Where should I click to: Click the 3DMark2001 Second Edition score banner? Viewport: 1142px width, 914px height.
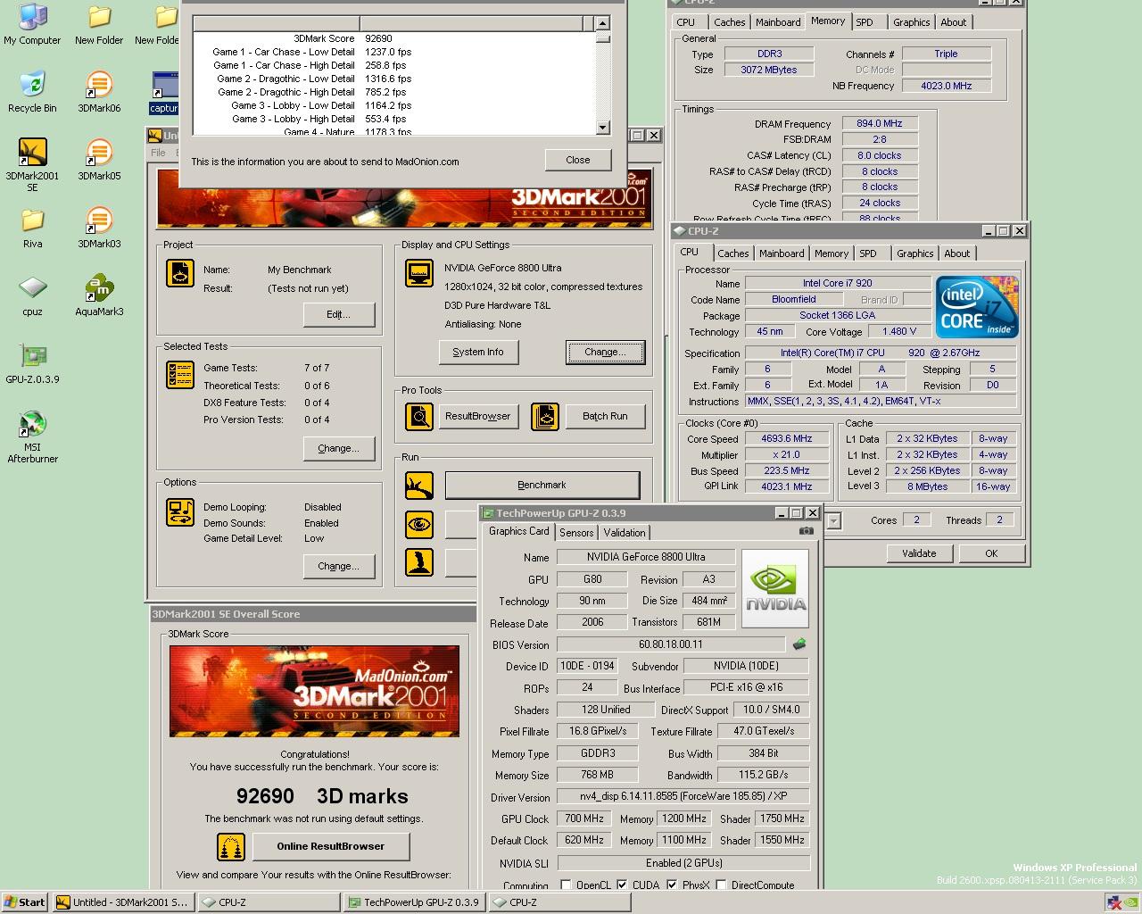tap(314, 691)
